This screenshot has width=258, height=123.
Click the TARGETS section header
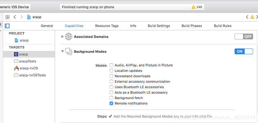click(17, 47)
